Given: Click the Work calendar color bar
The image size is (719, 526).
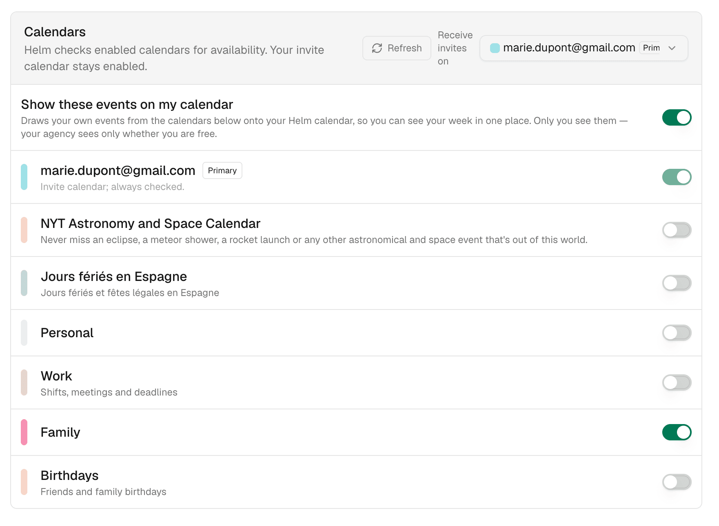Looking at the screenshot, I should click(x=24, y=382).
